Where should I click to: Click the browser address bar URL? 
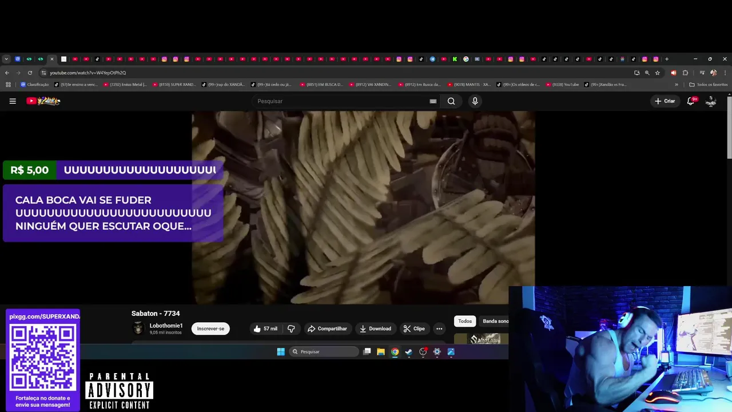click(x=87, y=73)
